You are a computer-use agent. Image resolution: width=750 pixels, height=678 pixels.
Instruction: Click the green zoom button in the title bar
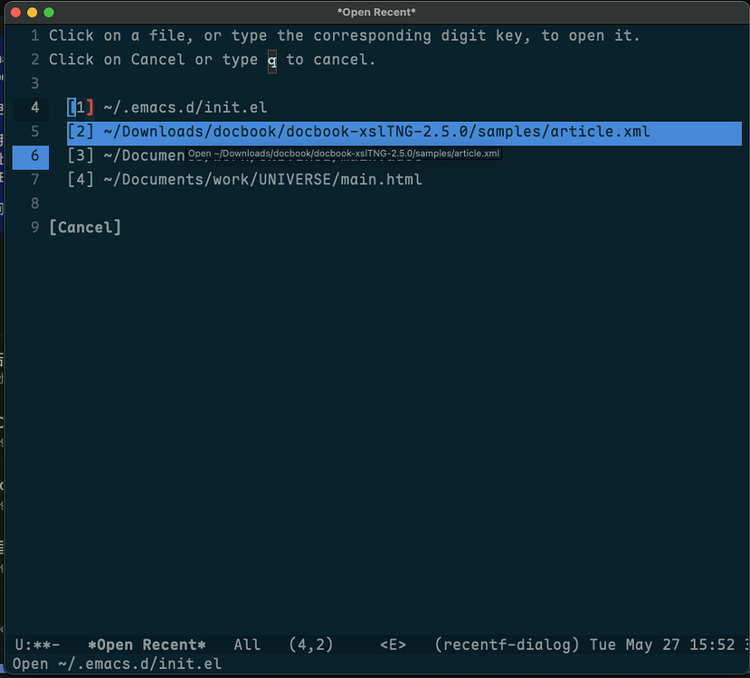click(48, 12)
